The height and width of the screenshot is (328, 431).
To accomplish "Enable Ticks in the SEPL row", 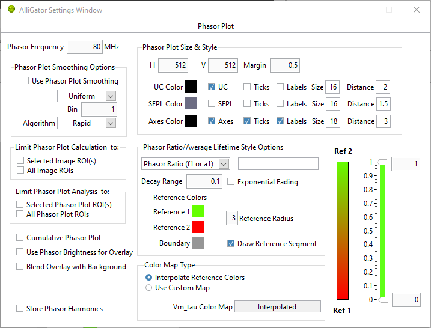I will 247,103.
